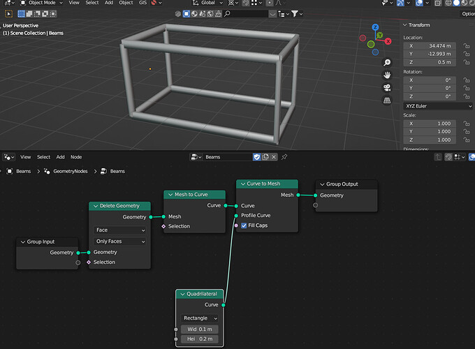The width and height of the screenshot is (475, 349).
Task: Open the snapping options grid dropdown
Action: [256, 3]
